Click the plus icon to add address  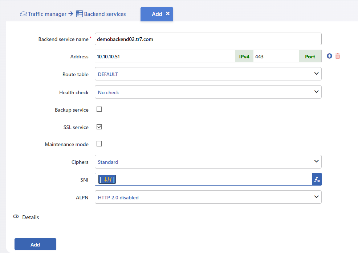point(329,56)
